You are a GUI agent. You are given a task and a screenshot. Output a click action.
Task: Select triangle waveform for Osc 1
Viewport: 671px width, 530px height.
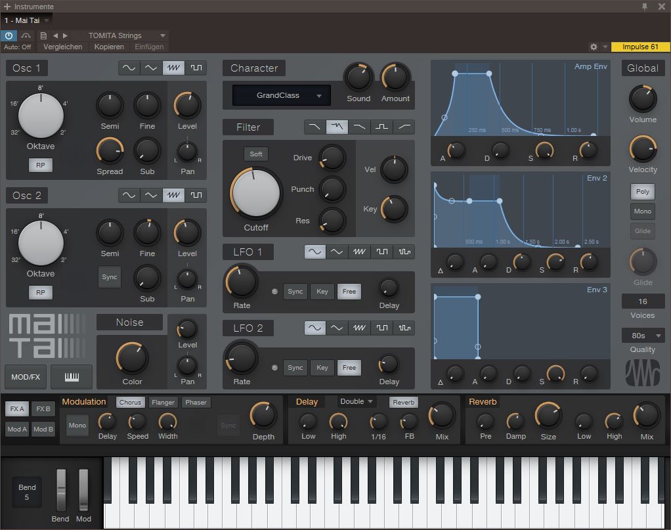[151, 68]
